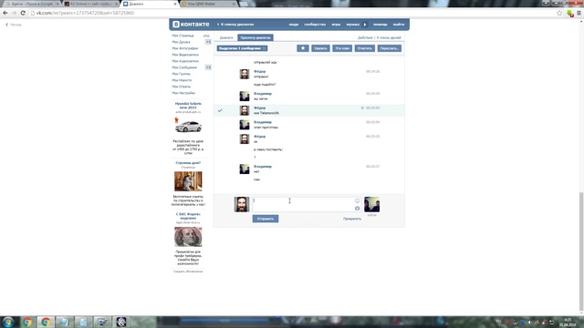The height and width of the screenshot is (328, 584).
Task: Click the edit link beside Моя Страница
Action: [206, 36]
